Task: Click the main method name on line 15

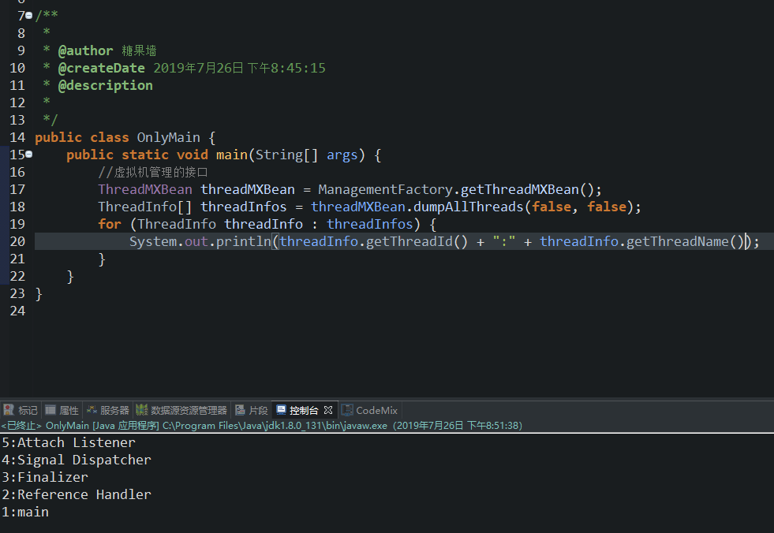Action: [x=231, y=155]
